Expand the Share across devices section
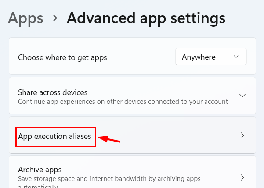Viewport: 264px width, 188px height. click(132, 96)
